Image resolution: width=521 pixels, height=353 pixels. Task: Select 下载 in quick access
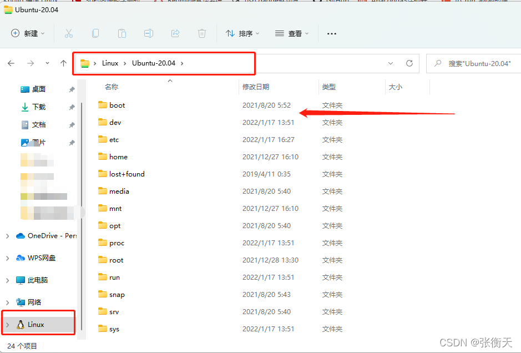[x=39, y=107]
